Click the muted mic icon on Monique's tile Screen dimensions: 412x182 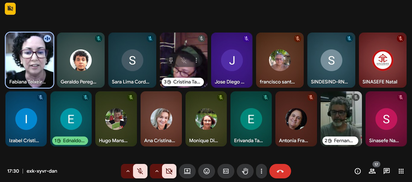(221, 97)
